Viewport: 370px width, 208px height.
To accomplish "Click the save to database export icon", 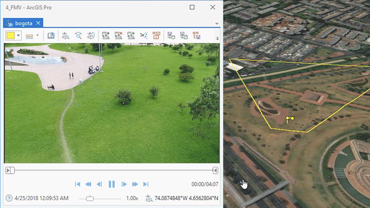I will pos(171,35).
